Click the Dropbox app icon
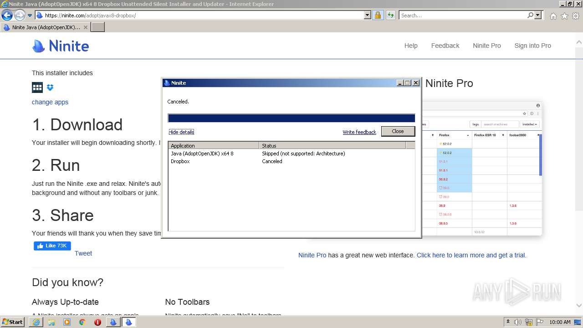The height and width of the screenshot is (328, 583). (x=50, y=87)
